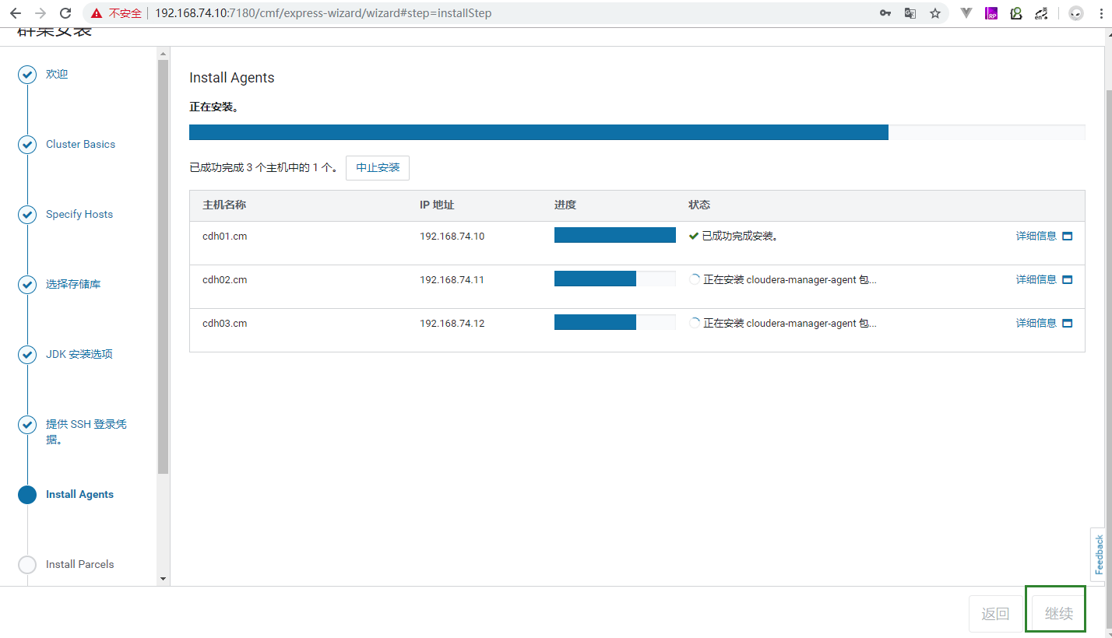Open the JSON viewer magnifier extension

coord(1016,13)
